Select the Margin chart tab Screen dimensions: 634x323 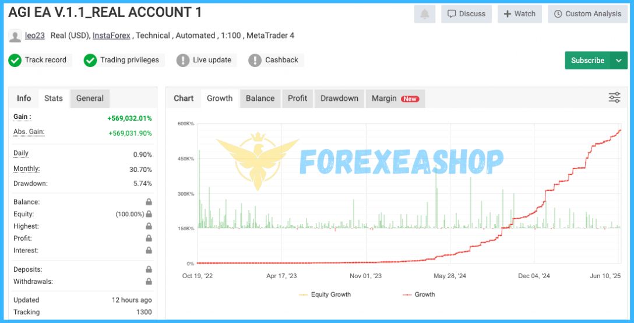click(395, 99)
